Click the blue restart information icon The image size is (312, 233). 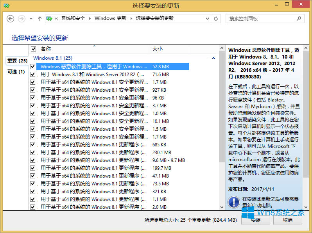pyautogui.click(x=234, y=202)
